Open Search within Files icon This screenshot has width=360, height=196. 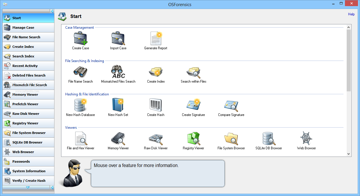193,72
